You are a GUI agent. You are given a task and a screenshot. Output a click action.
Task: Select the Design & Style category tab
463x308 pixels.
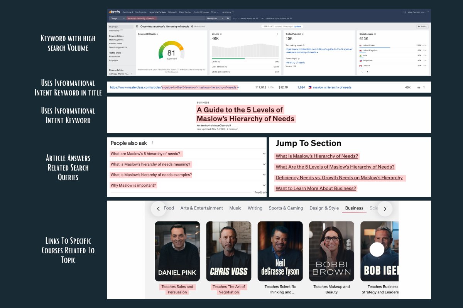tap(324, 208)
